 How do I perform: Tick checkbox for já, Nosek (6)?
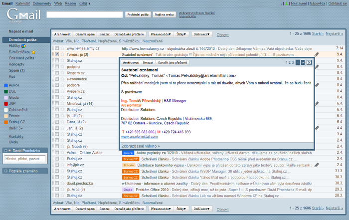pos(57,146)
